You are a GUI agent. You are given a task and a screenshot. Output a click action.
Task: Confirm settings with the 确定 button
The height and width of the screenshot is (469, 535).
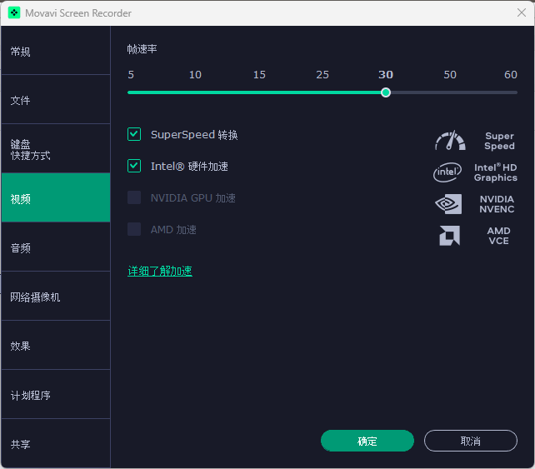coord(367,441)
